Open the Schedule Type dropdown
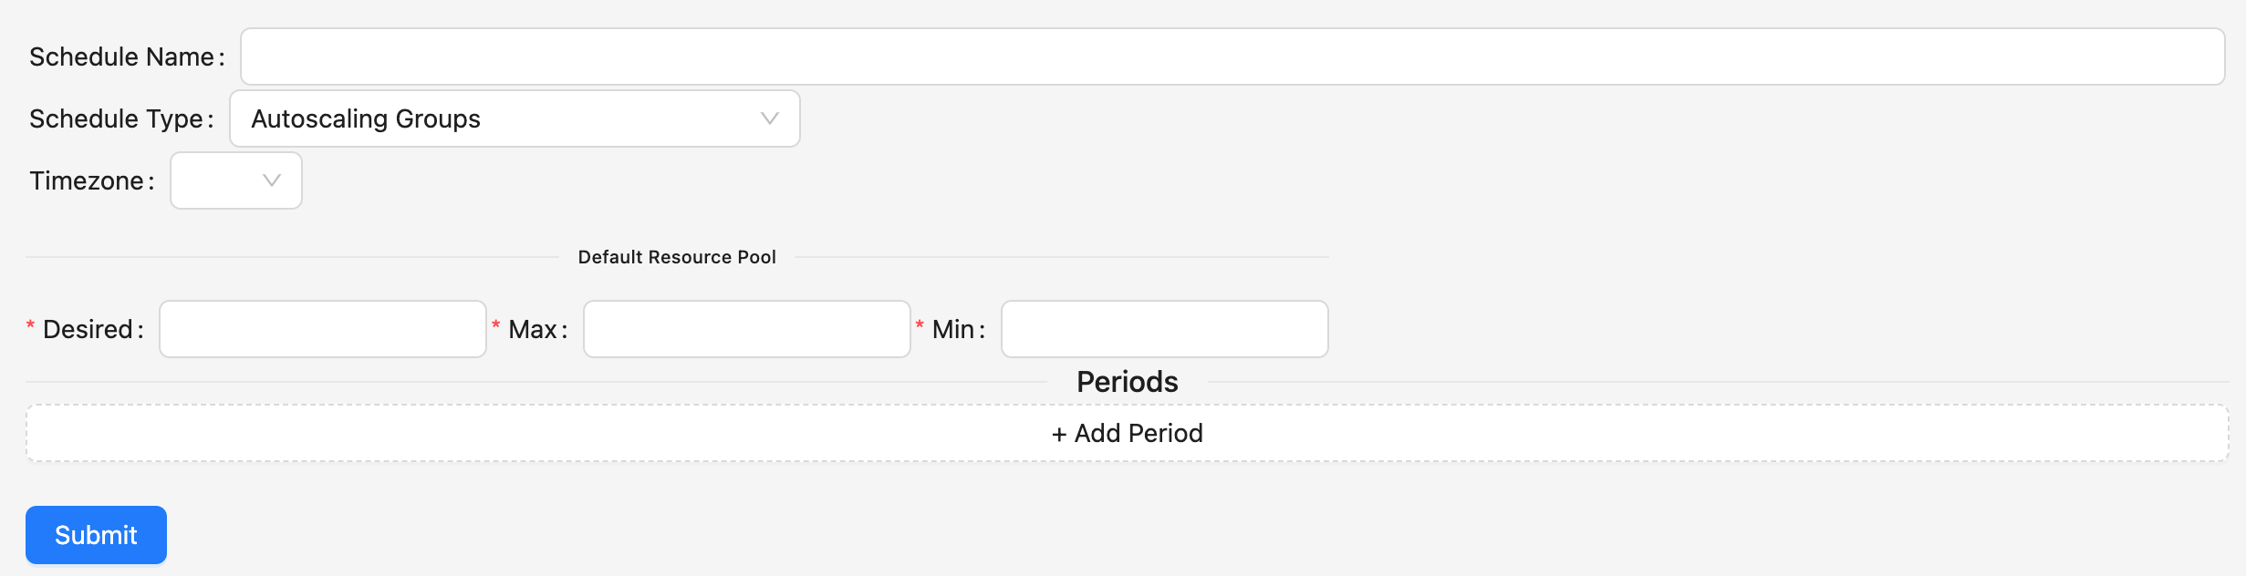Viewport: 2246px width, 576px height. (514, 118)
